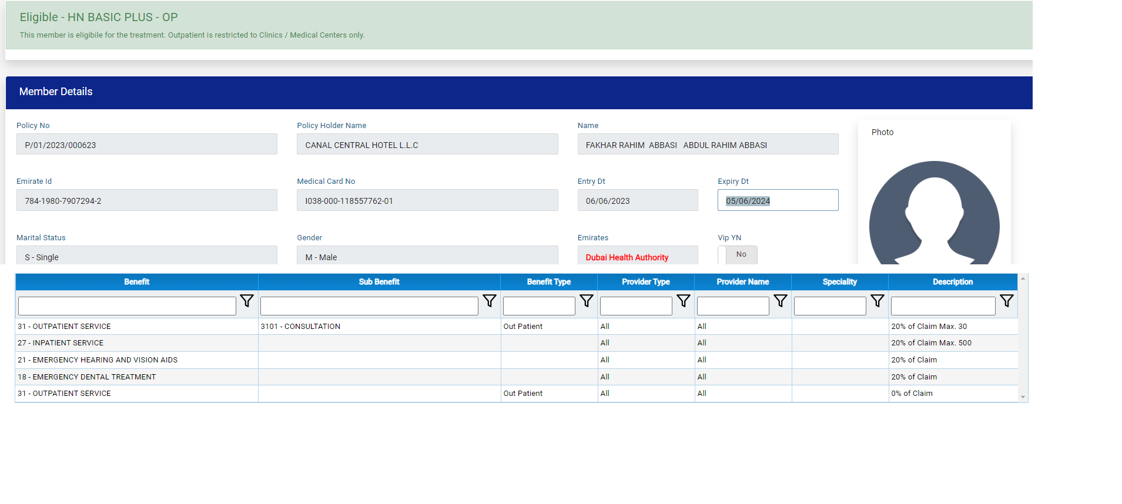The height and width of the screenshot is (504, 1122).
Task: Sort by the Benefit column header
Action: coord(136,282)
